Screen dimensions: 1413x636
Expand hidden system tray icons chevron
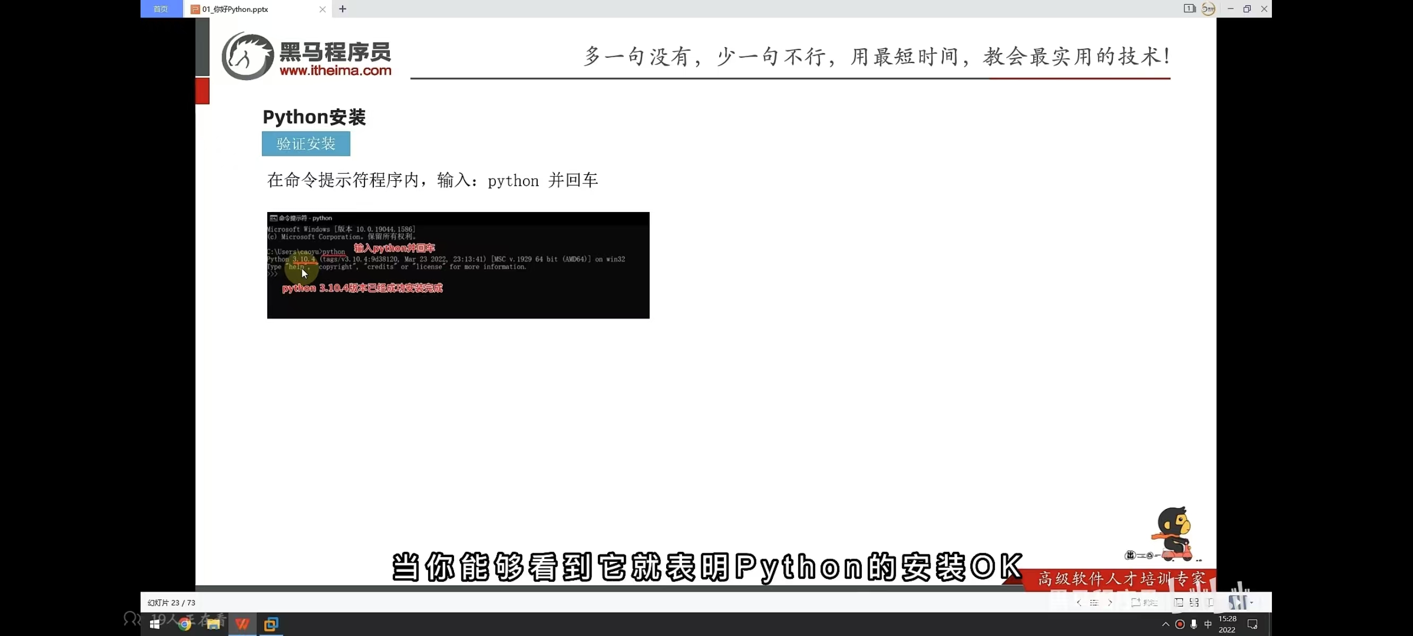pos(1166,624)
